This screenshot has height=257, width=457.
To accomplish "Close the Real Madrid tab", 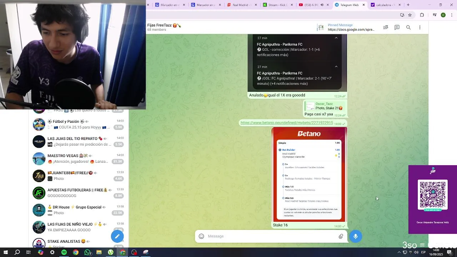I will coord(256,5).
